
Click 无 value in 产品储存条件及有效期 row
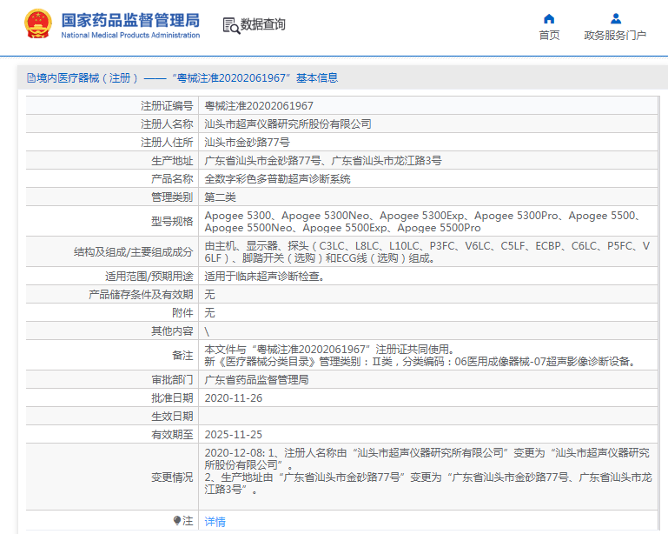tap(209, 295)
